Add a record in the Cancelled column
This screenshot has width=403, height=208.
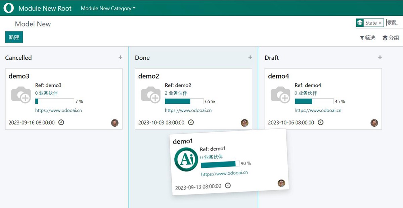tap(120, 57)
